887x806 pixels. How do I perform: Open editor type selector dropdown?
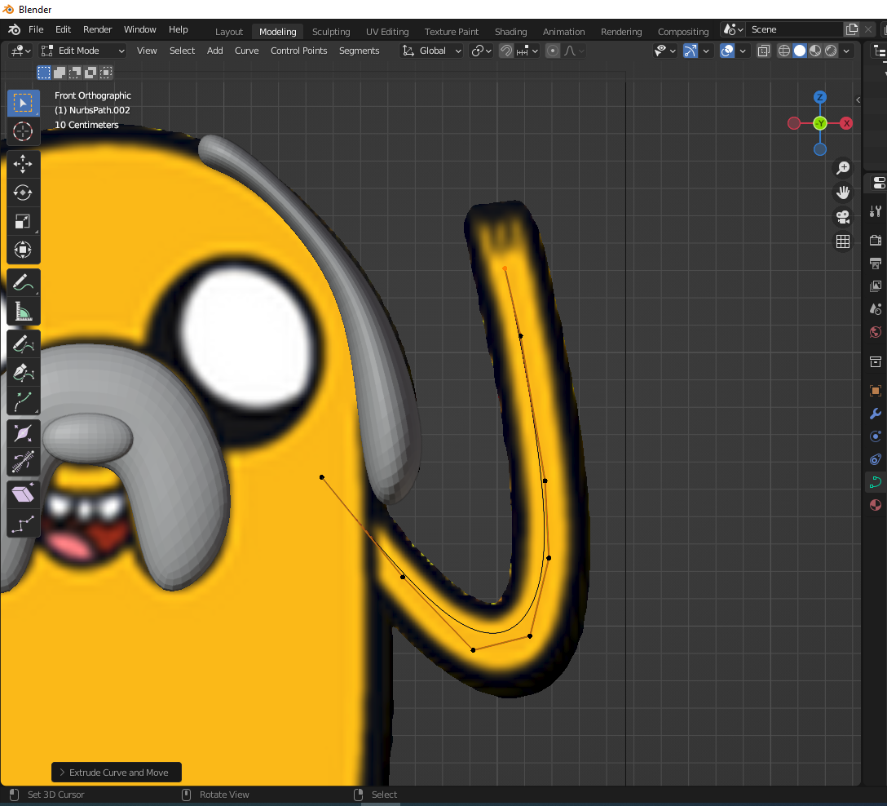(x=21, y=51)
